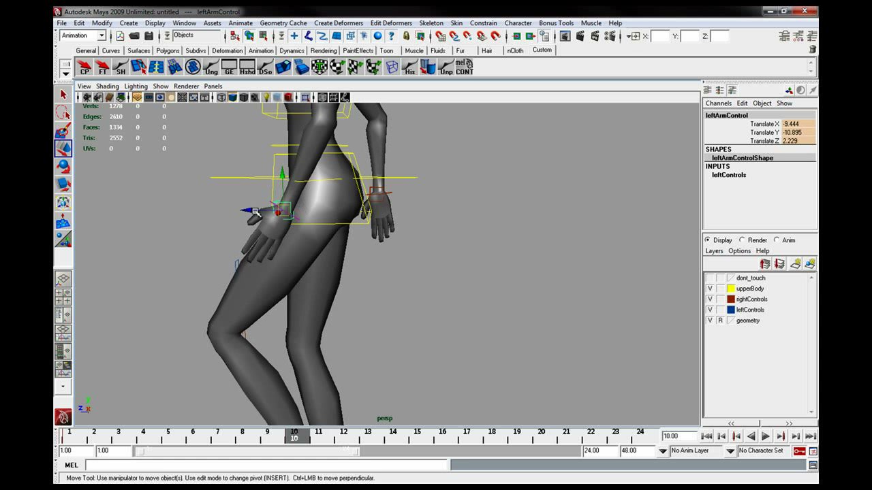This screenshot has height=490, width=872.
Task: Open the No Anim Layer dropdown
Action: tap(702, 451)
